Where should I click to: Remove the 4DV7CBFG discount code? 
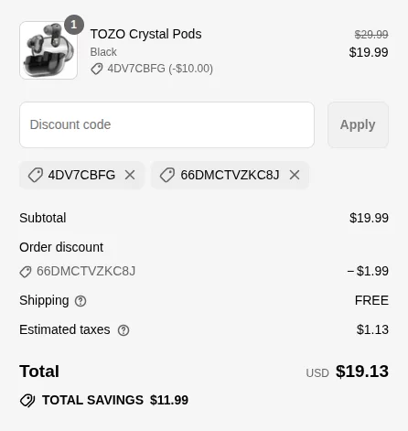coord(130,175)
